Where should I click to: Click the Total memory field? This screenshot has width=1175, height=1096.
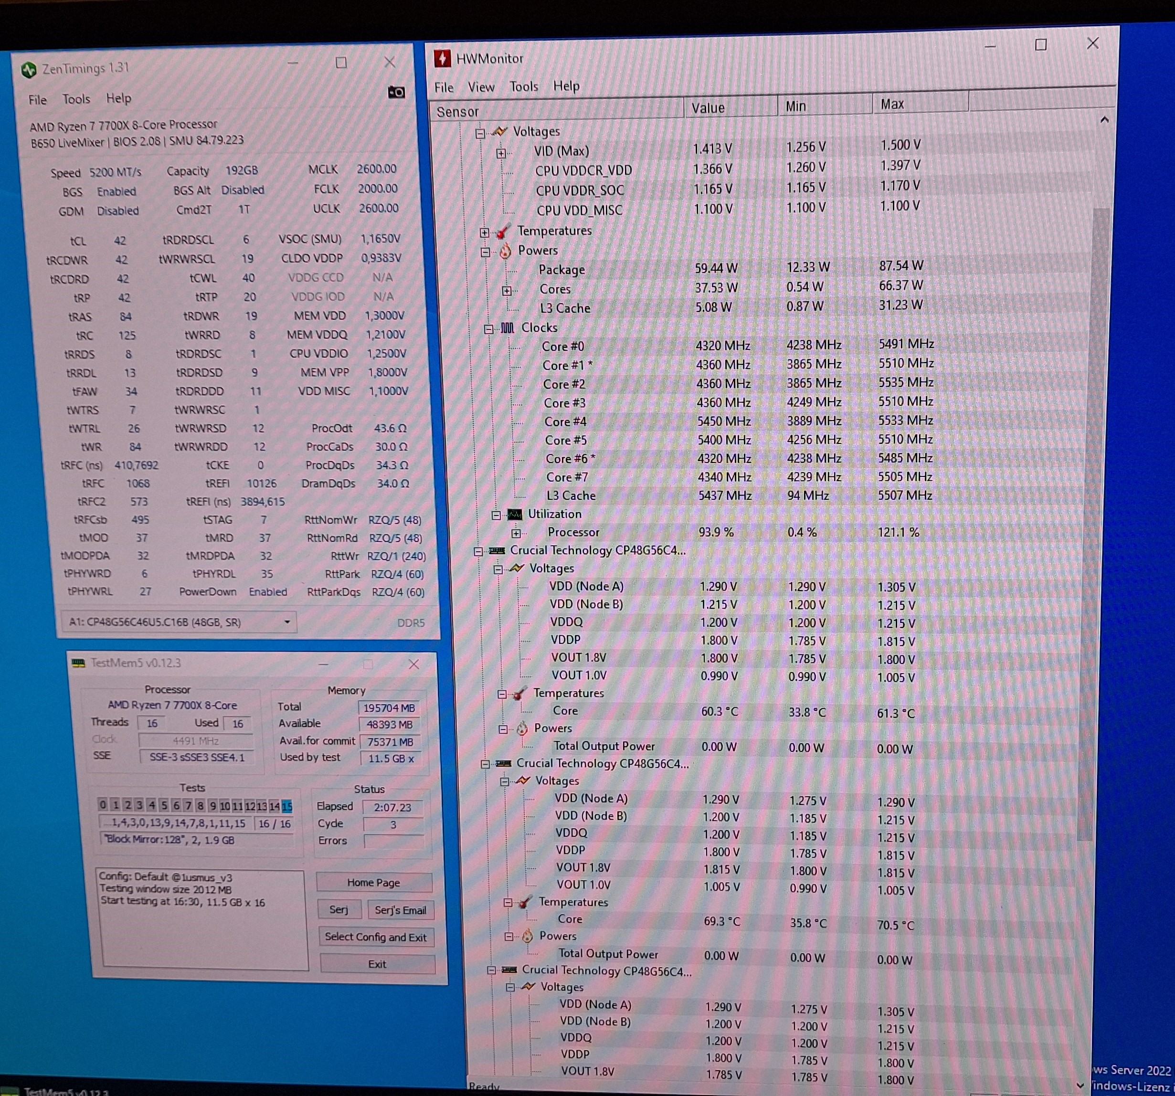[390, 707]
